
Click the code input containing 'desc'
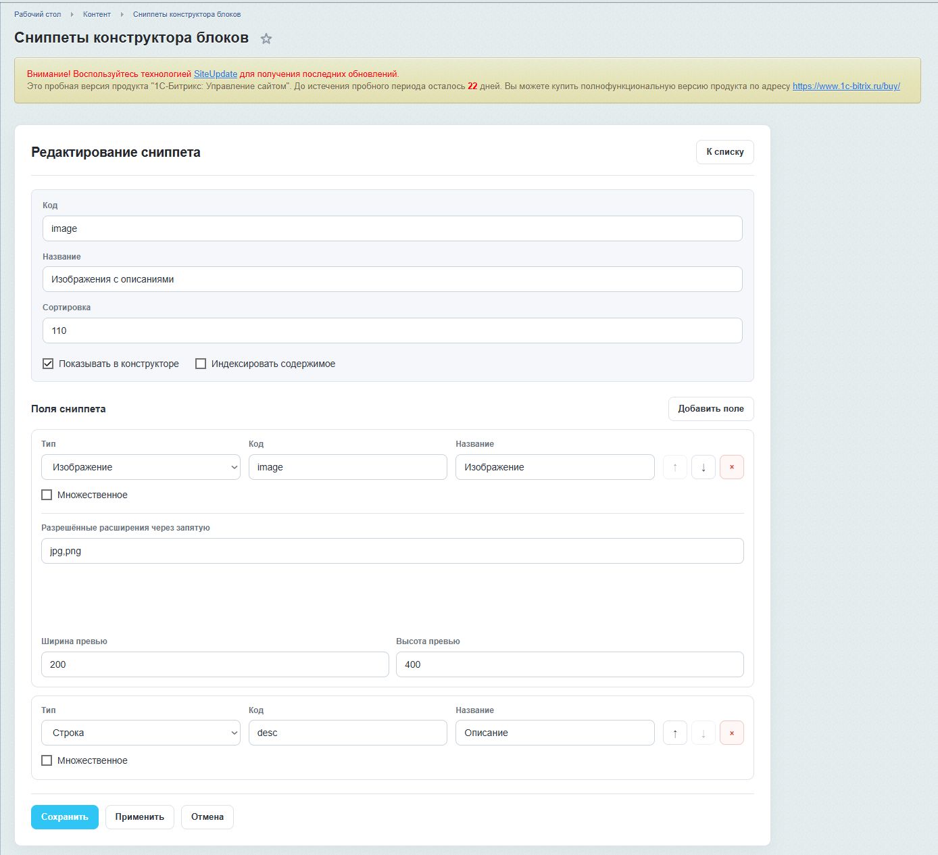(348, 733)
